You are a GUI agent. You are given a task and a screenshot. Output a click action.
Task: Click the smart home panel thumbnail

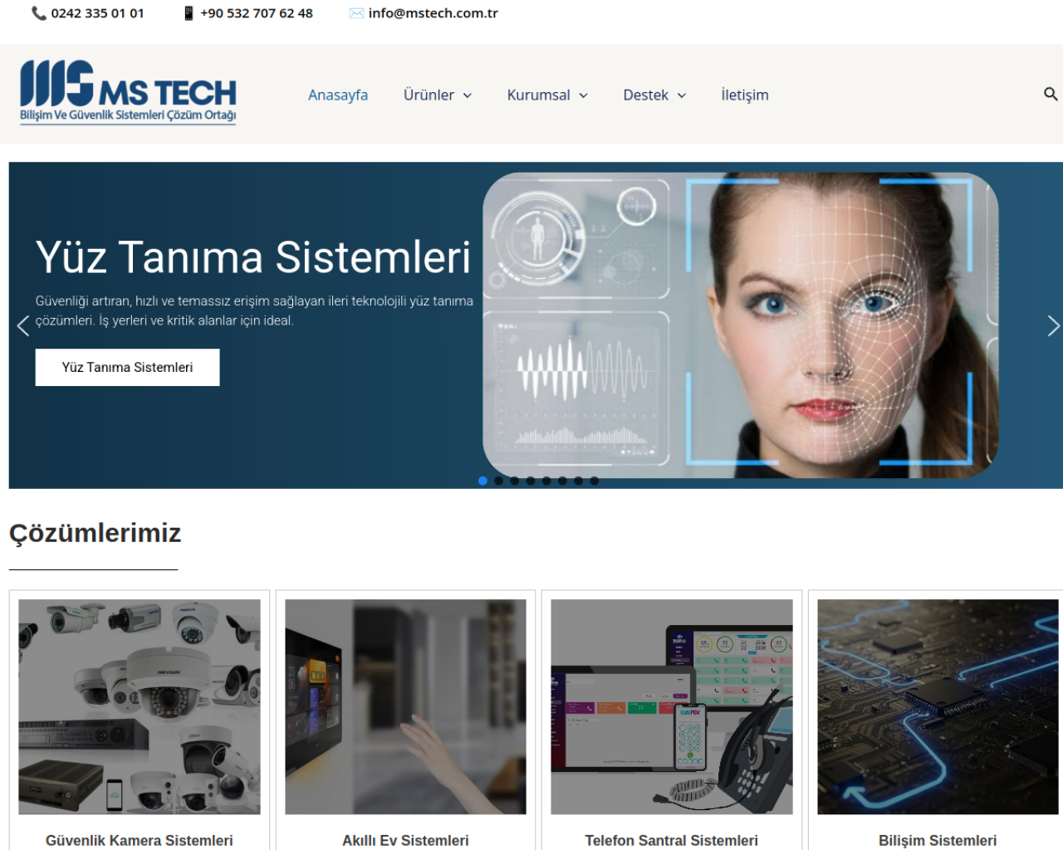(405, 706)
